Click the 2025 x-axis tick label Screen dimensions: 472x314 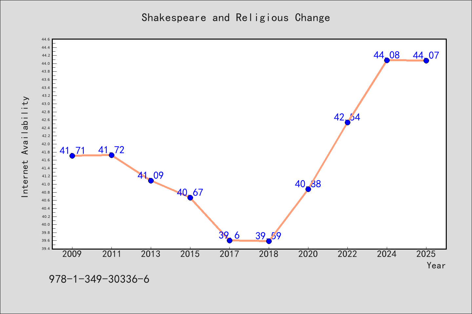click(x=426, y=254)
